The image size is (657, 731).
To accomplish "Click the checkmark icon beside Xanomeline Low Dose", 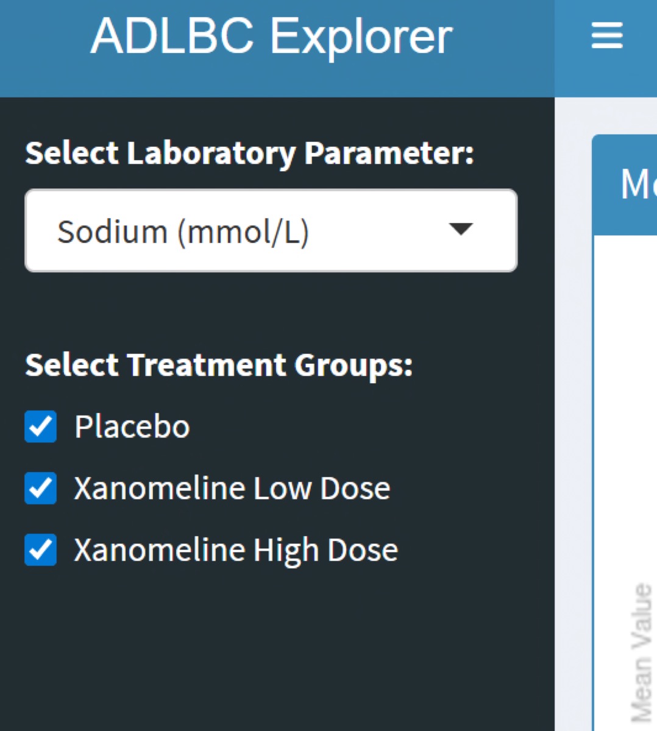I will (x=41, y=488).
